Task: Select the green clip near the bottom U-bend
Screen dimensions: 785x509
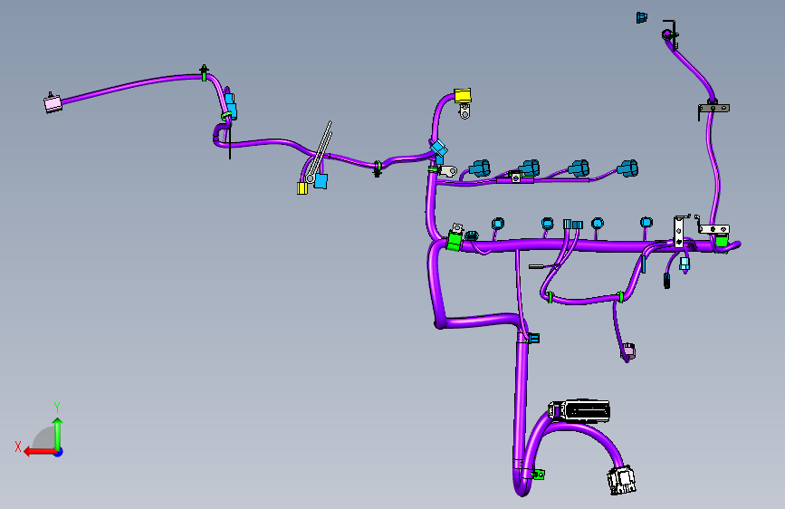Action: click(537, 474)
